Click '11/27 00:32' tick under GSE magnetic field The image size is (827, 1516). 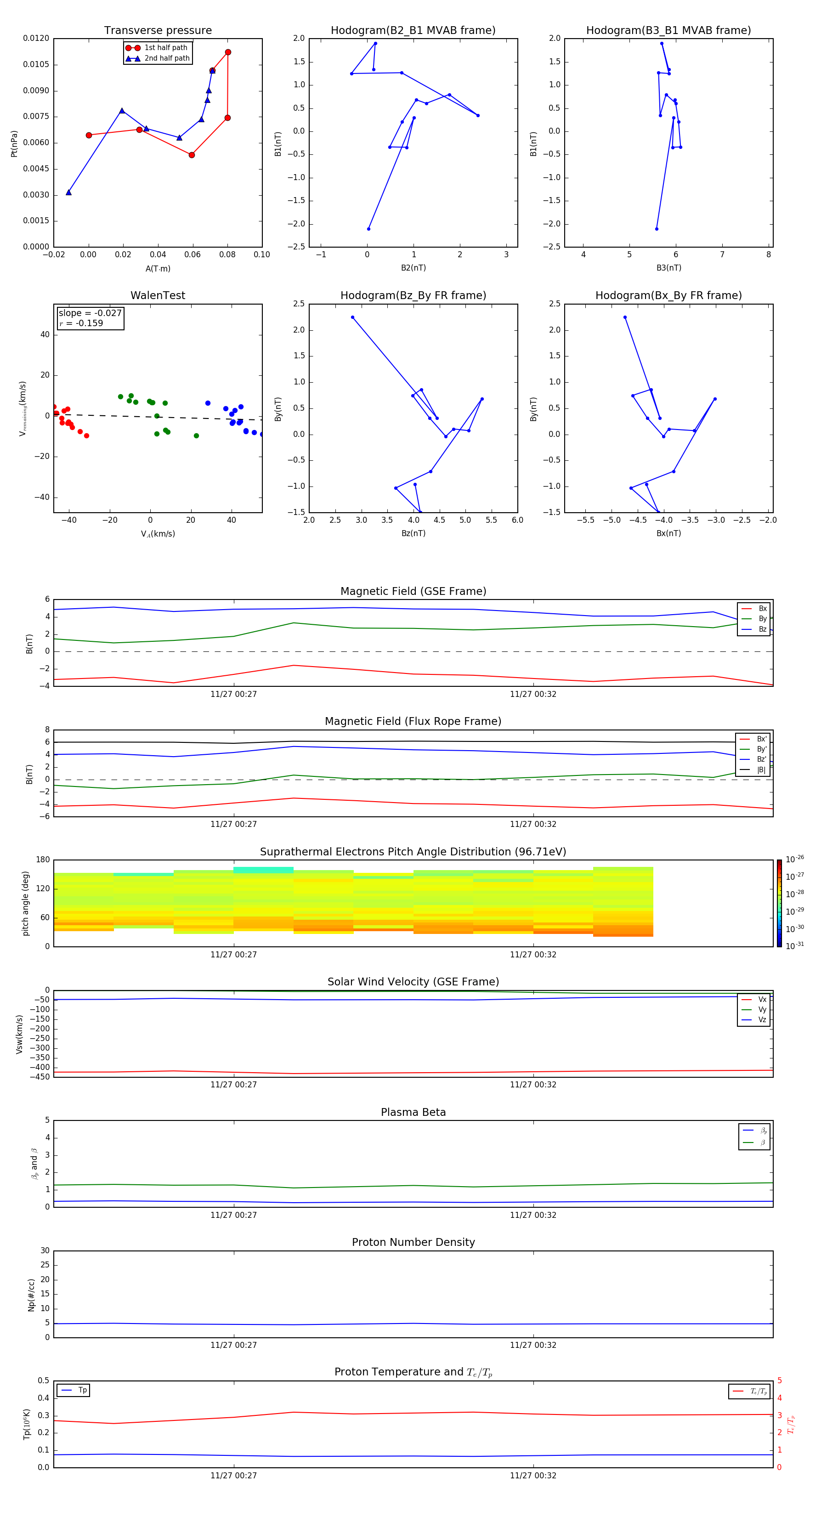tap(532, 694)
